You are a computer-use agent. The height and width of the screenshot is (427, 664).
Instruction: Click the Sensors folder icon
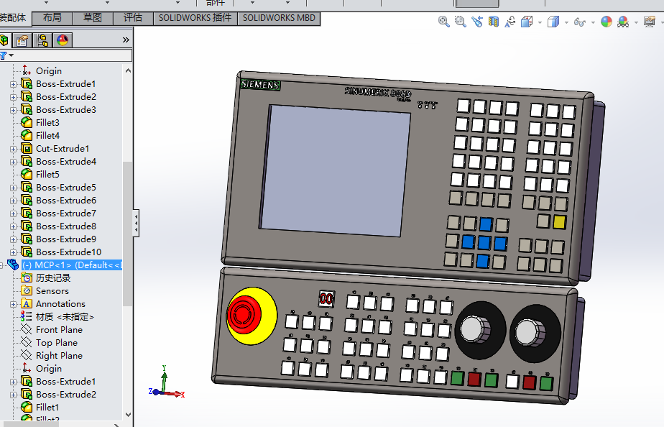tap(27, 290)
